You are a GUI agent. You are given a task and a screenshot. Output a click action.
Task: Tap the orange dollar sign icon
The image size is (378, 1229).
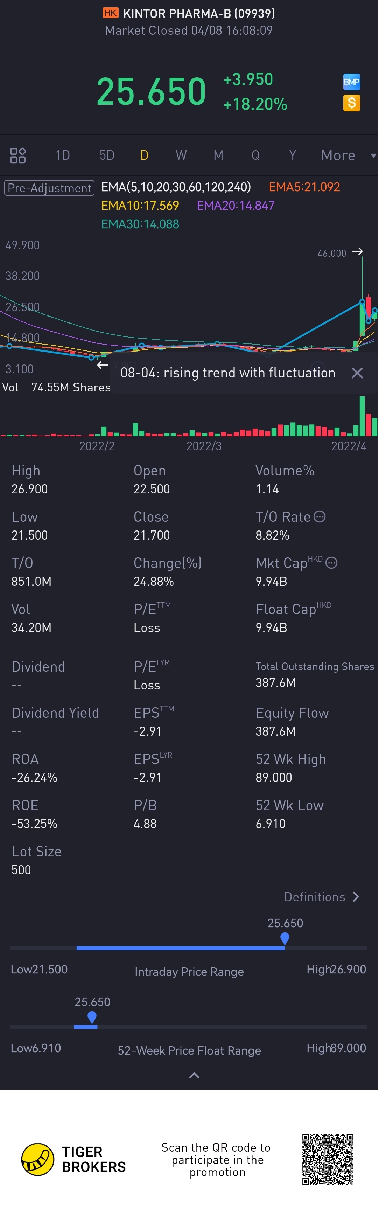pyautogui.click(x=351, y=103)
